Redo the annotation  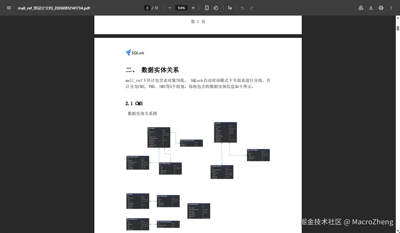pos(252,8)
